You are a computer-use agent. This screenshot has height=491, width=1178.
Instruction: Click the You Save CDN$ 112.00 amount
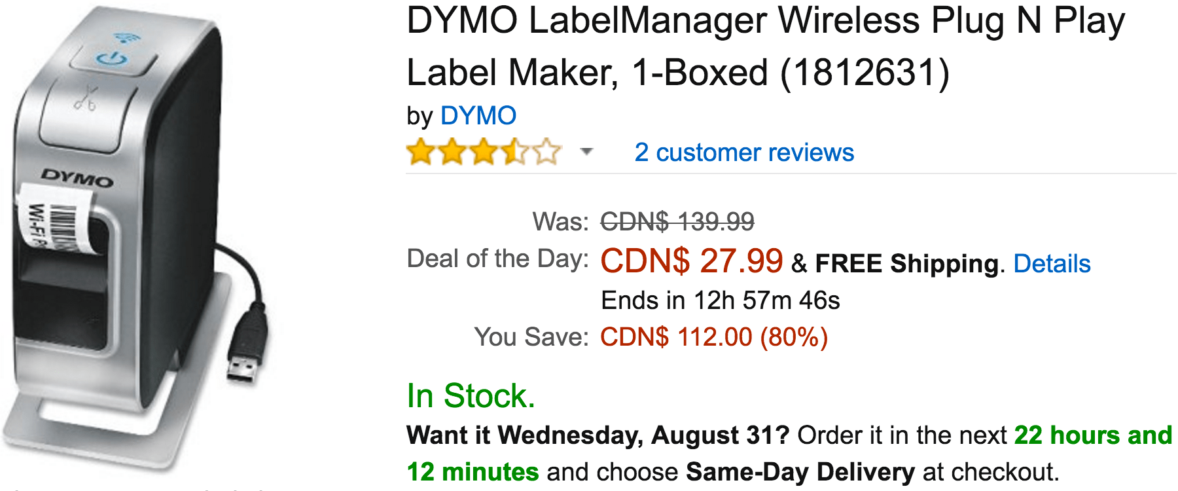click(x=714, y=337)
